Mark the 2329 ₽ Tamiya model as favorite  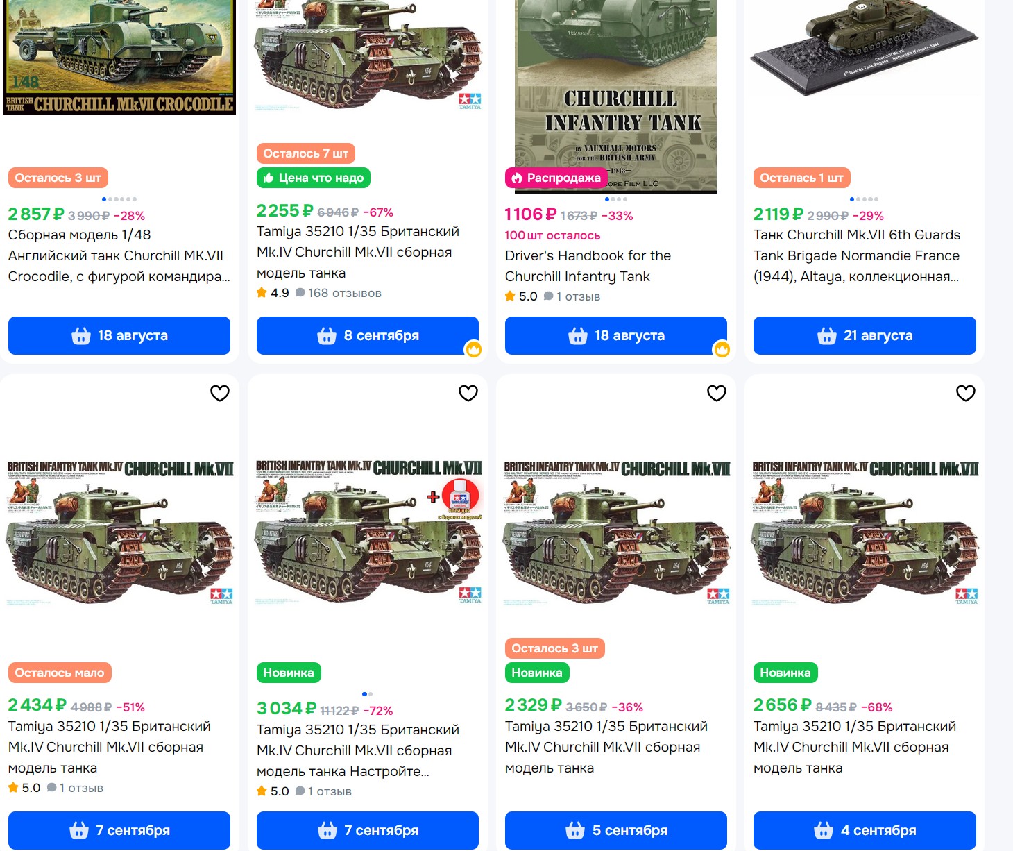(717, 393)
